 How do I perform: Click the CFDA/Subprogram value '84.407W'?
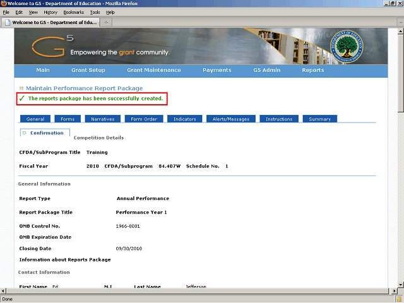click(x=170, y=166)
